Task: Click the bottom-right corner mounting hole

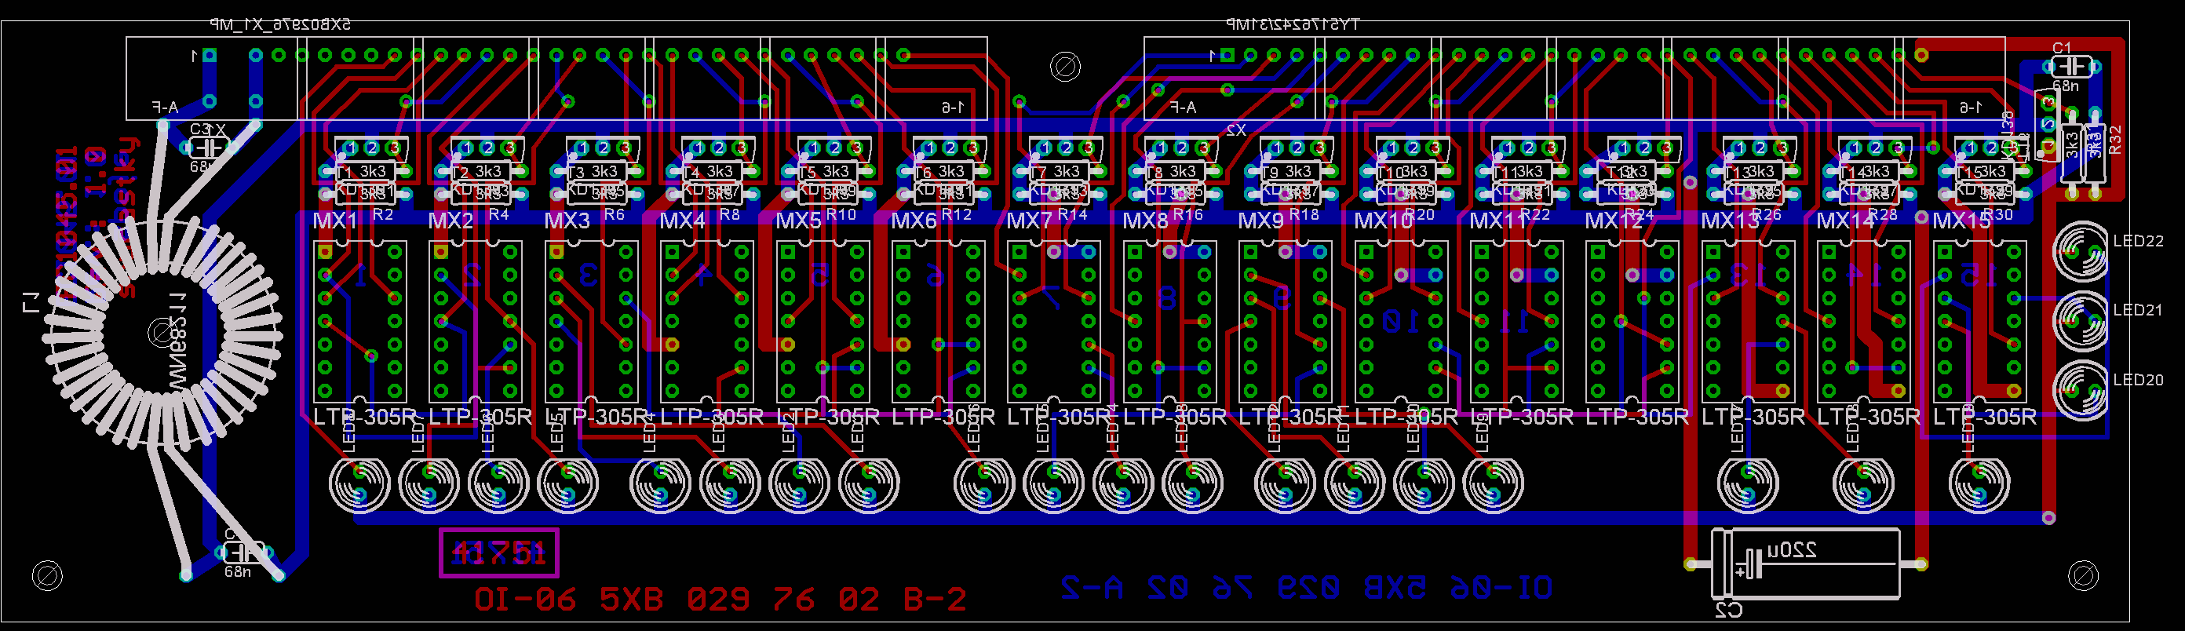Action: [x=2083, y=576]
